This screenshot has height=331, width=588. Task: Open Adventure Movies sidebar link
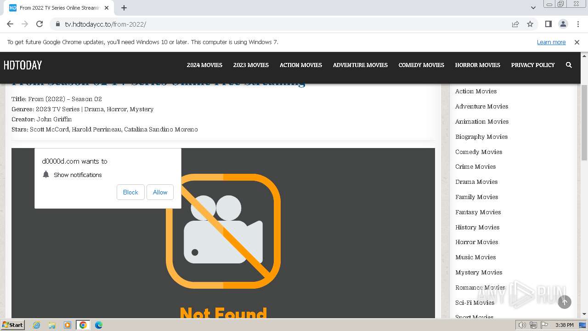pos(481,106)
